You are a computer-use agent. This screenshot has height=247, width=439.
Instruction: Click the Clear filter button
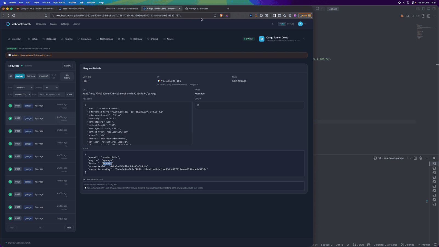tap(70, 94)
